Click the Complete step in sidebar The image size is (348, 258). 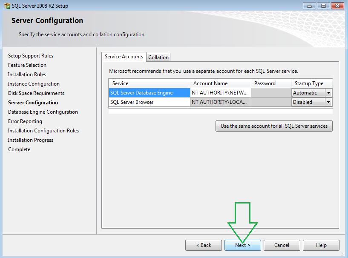pos(19,149)
